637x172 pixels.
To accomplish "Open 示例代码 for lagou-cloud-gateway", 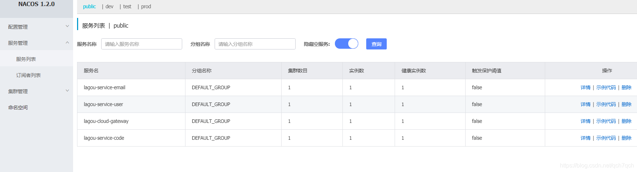I will (606, 121).
